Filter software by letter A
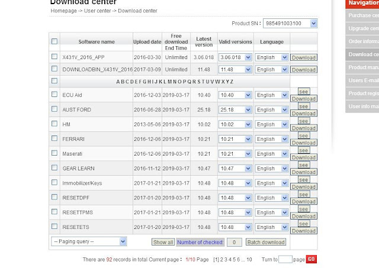This screenshot has width=379, height=268. [118, 82]
